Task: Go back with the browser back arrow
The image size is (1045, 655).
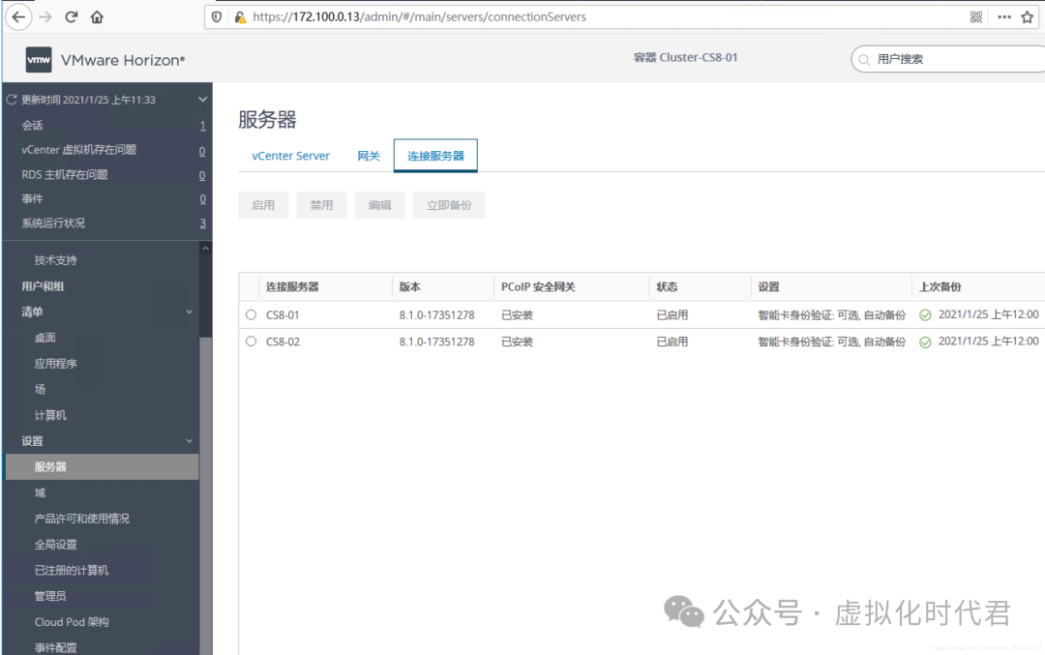Action: [18, 17]
